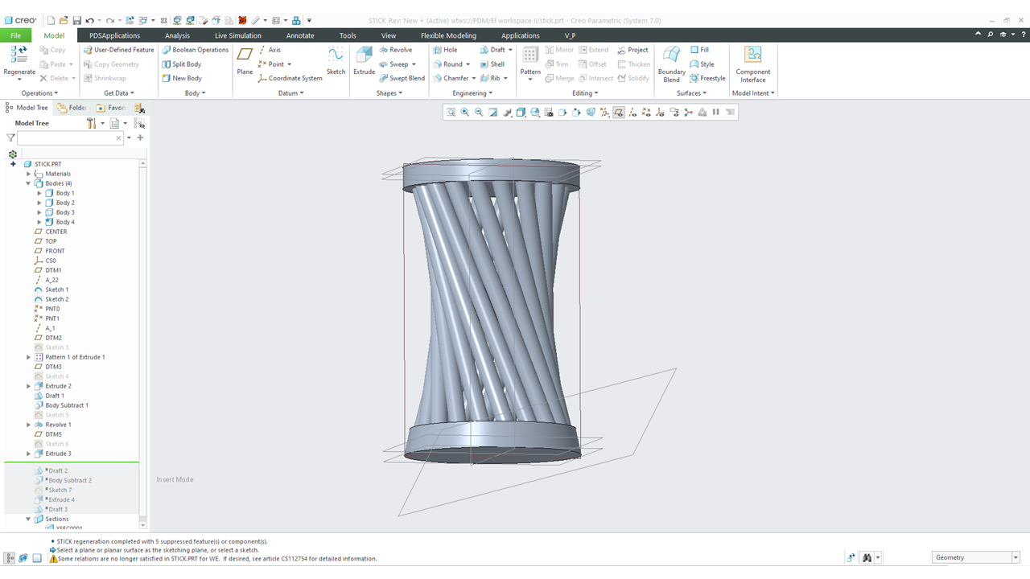Open Component Interface
This screenshot has width=1030, height=579.
(753, 64)
